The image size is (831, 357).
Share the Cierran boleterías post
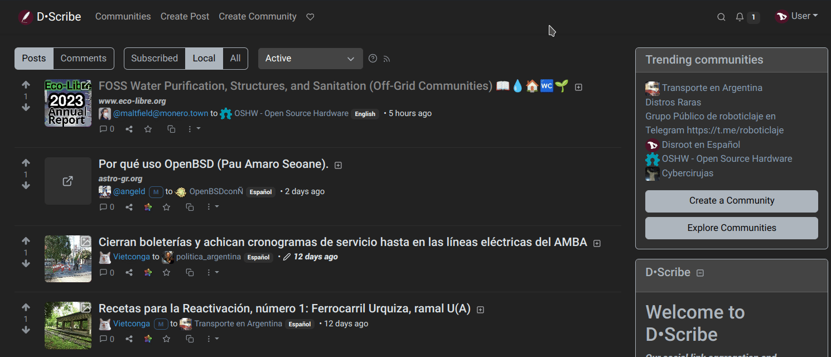(129, 273)
